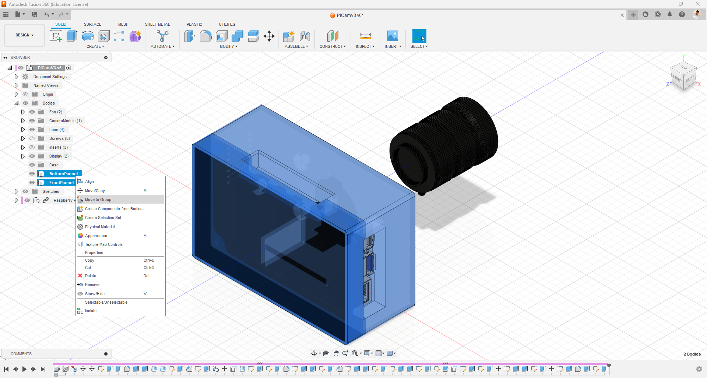Toggle visibility of Fan (2) folder
The width and height of the screenshot is (707, 378).
(x=32, y=112)
